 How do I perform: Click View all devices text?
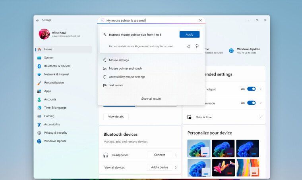pos(114,168)
